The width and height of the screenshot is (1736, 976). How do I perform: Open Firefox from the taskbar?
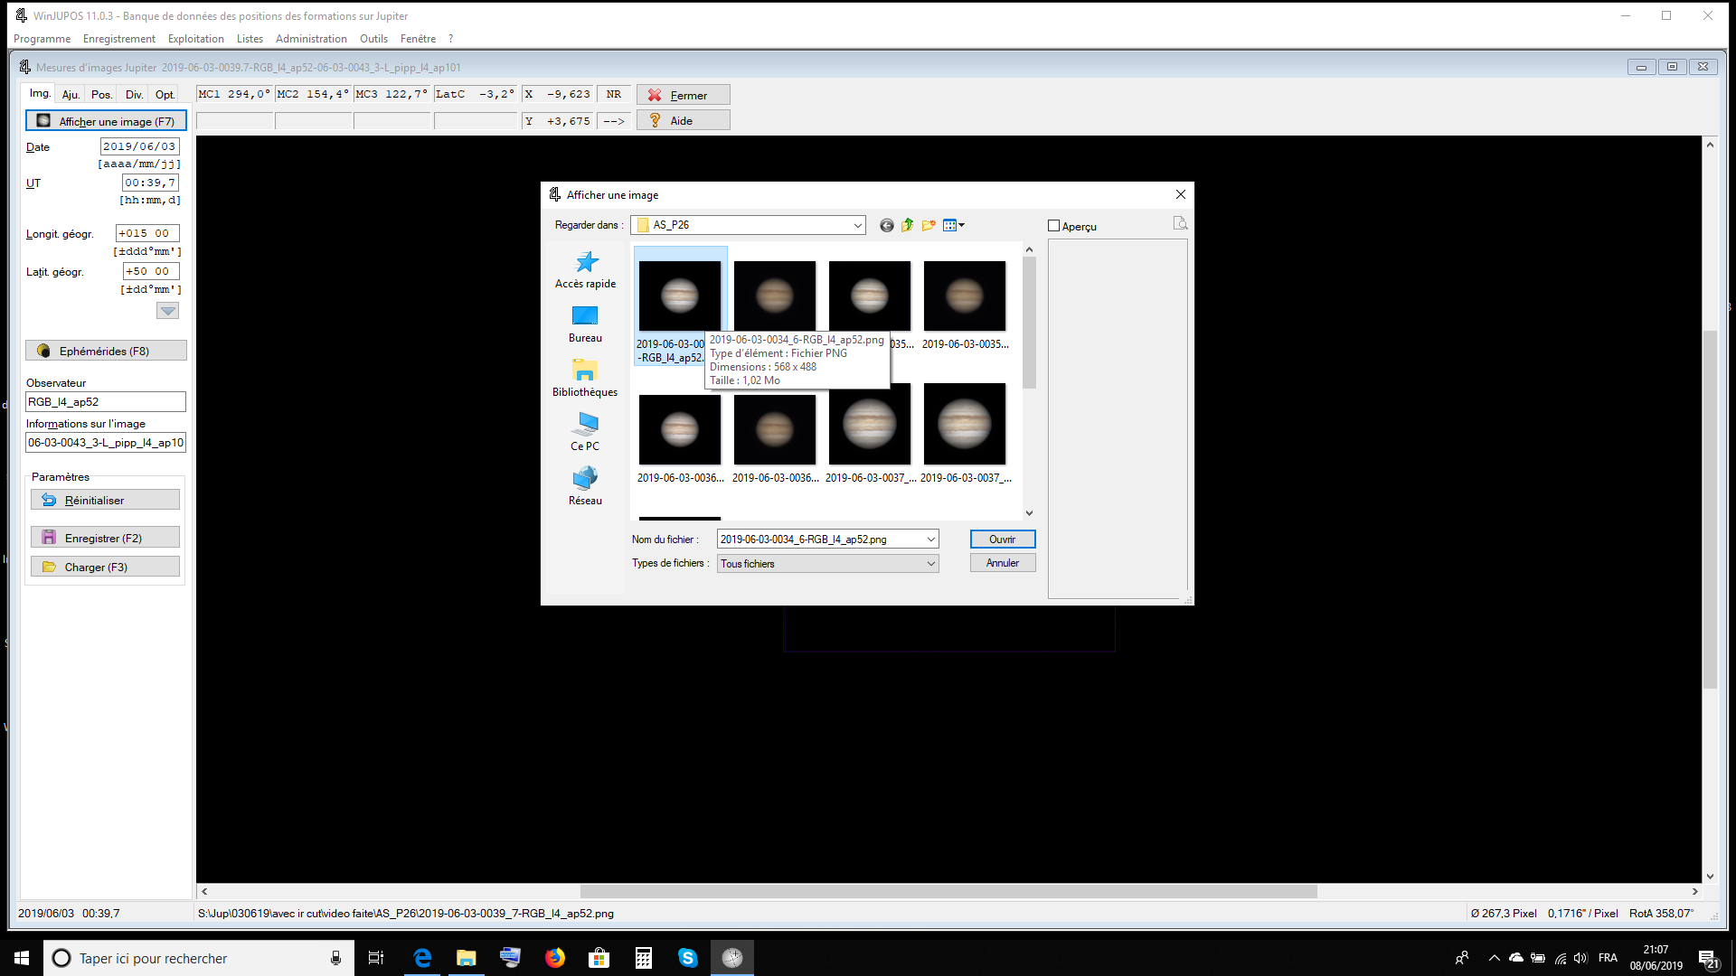555,958
